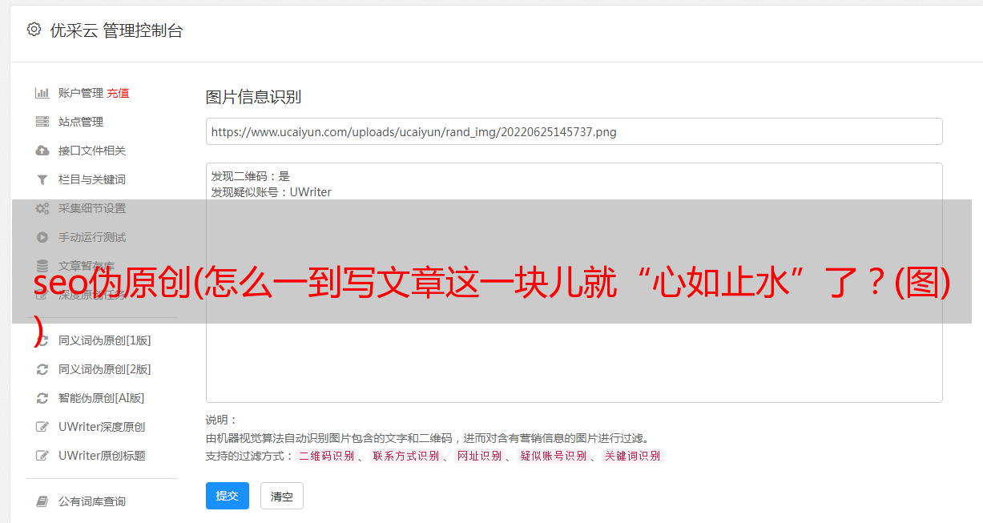The image size is (983, 523).
Task: Click the gears icon for 采集细节设置
Action: pos(42,208)
